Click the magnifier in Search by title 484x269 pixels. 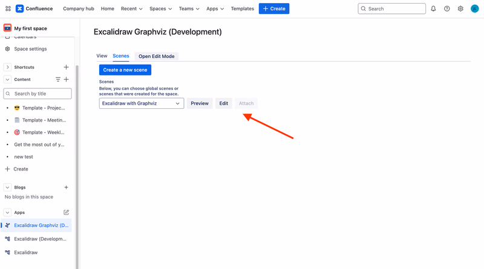(x=8, y=94)
